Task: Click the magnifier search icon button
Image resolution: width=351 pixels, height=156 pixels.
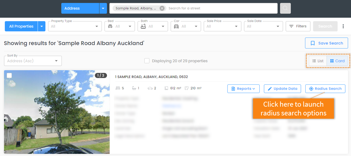Action: pos(285,8)
